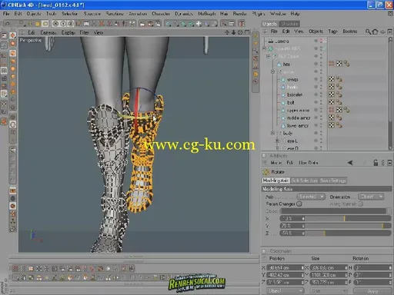Toggle viewport maximize square icon

[x=247, y=32]
